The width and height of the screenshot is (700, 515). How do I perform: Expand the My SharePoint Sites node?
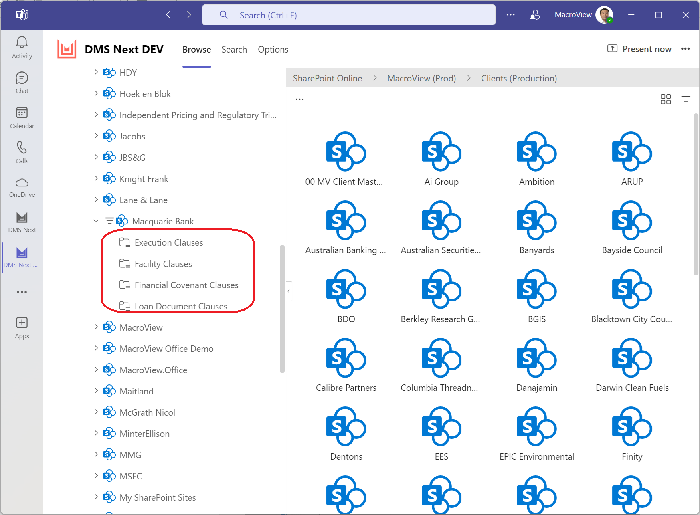coord(96,497)
